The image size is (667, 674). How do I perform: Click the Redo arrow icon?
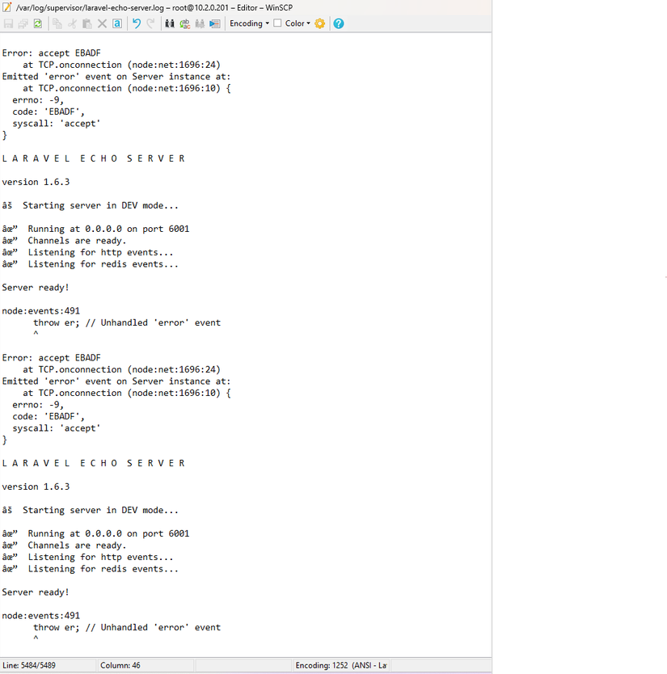click(x=151, y=23)
